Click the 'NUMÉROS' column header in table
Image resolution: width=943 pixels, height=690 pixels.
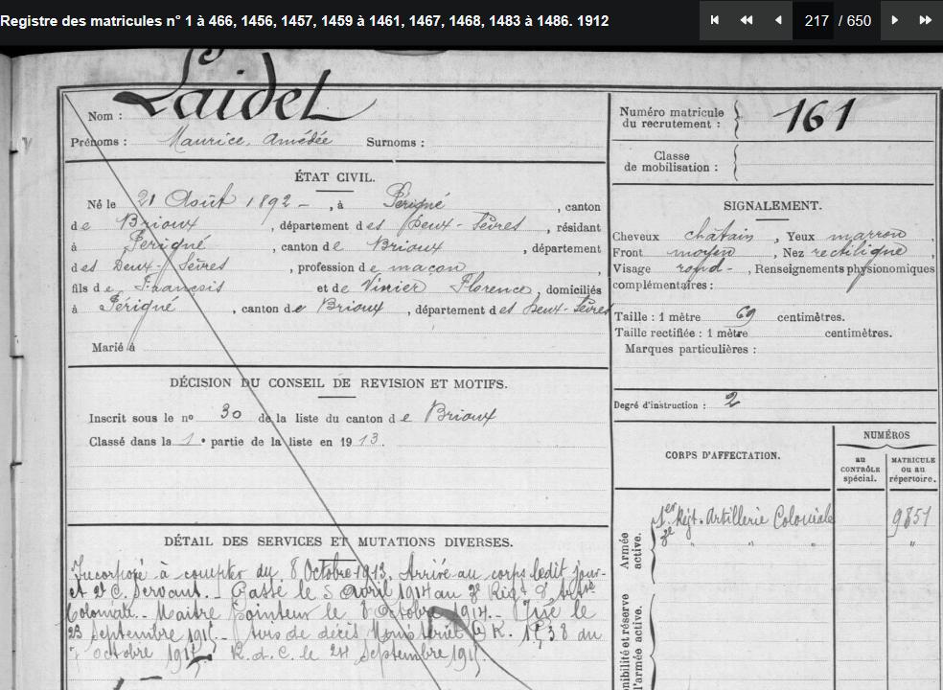[886, 435]
